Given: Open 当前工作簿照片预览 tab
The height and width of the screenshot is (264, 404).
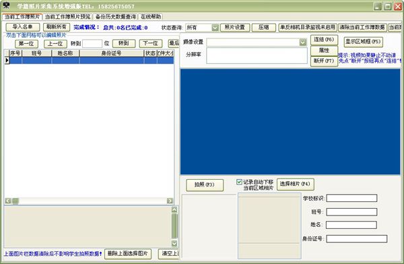Looking at the screenshot, I should (68, 17).
